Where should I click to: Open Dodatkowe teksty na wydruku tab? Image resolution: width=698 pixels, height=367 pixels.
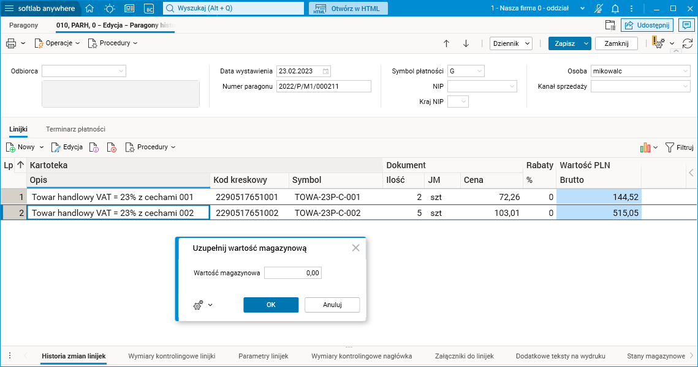click(561, 356)
